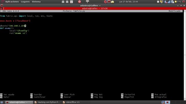This screenshot has height=104, width=186.
Task: Click the 'GNU nano 2.2.4' header text
Action: [10, 11]
